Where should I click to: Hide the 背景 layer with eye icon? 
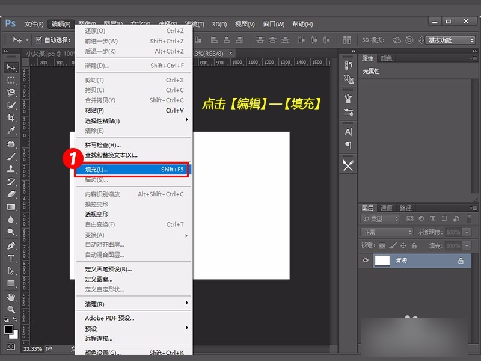(366, 261)
